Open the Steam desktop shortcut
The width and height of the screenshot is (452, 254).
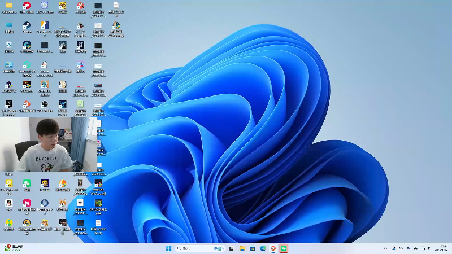27,25
